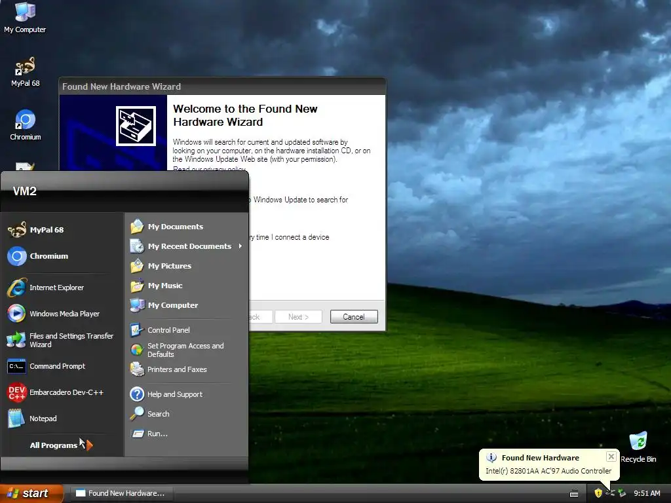The height and width of the screenshot is (503, 671).
Task: Open Search from Start menu
Action: (186, 414)
